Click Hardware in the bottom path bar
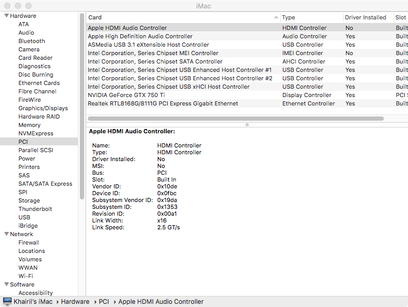408x307 pixels. pos(75,302)
